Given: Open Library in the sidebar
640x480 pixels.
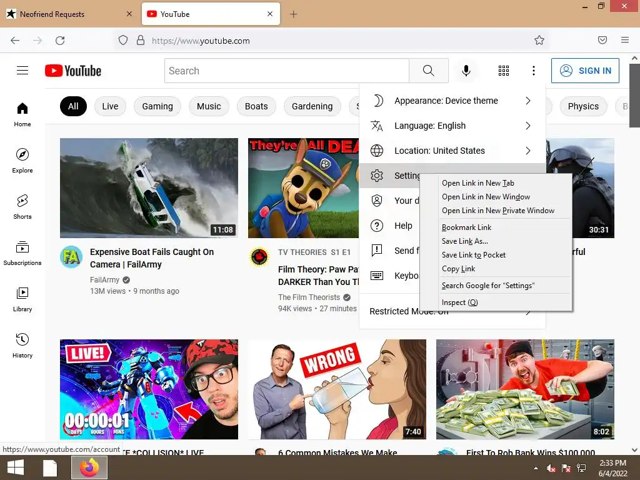Looking at the screenshot, I should pyautogui.click(x=22, y=299).
